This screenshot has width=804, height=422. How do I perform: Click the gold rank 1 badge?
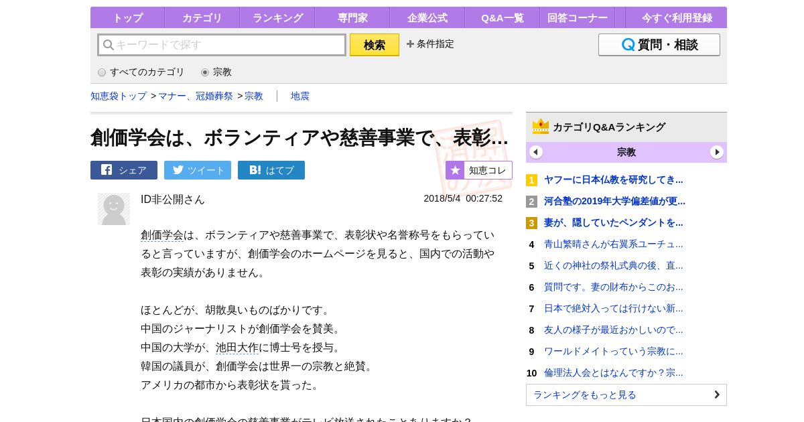(531, 180)
